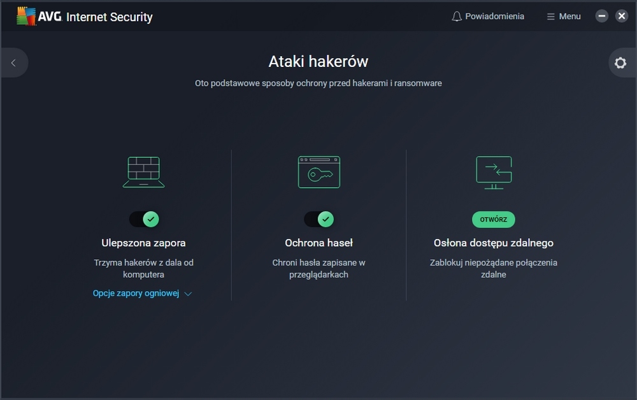637x400 pixels.
Task: Click the Ulepszona zapora heading
Action: pyautogui.click(x=143, y=243)
